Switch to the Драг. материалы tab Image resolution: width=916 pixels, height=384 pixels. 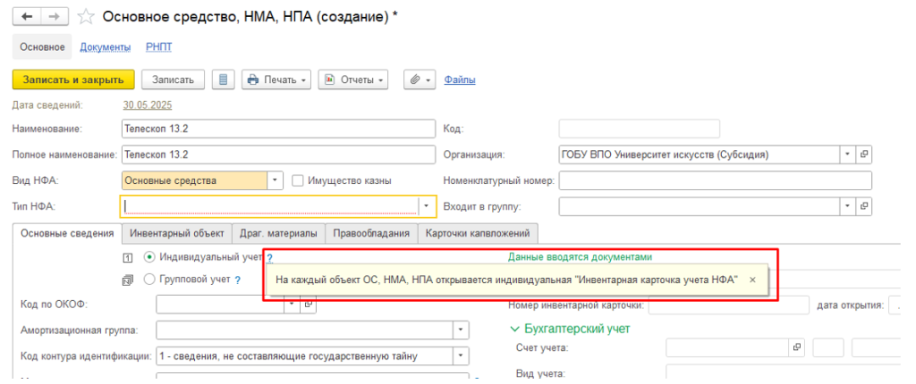279,233
